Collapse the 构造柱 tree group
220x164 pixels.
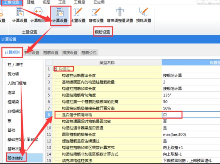click(56, 69)
